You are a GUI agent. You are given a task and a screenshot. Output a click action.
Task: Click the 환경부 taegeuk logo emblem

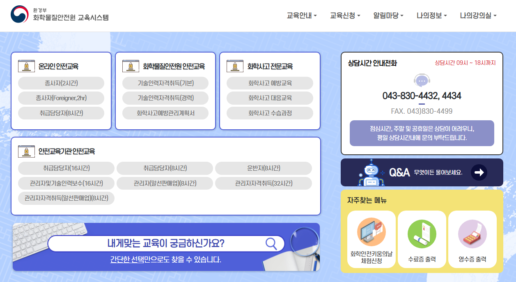pyautogui.click(x=19, y=14)
